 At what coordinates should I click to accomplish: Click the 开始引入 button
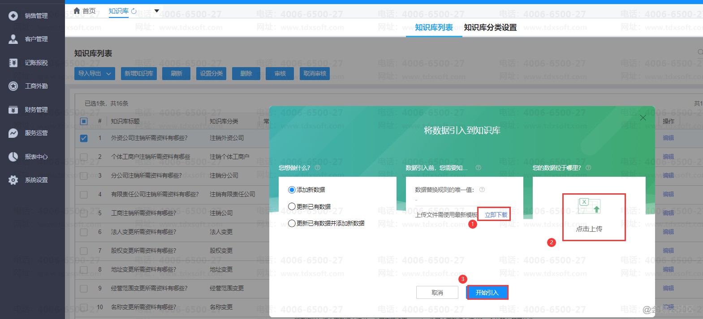coord(487,293)
